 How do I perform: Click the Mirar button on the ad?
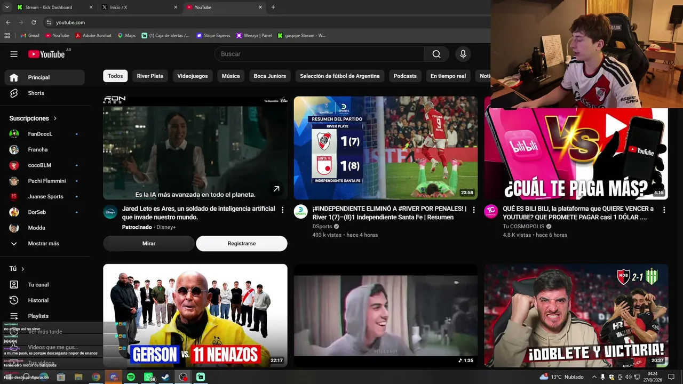click(149, 244)
